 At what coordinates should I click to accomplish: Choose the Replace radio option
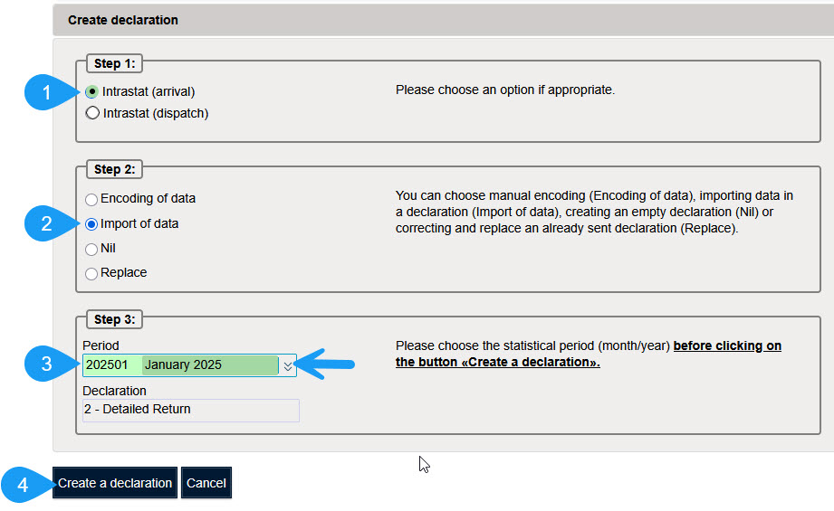pos(91,273)
